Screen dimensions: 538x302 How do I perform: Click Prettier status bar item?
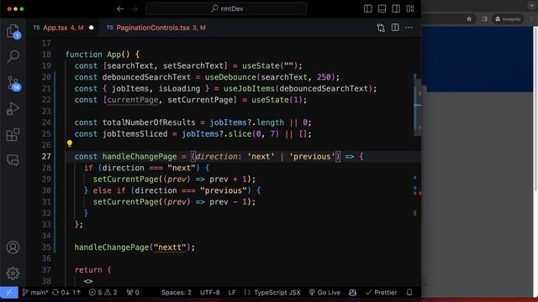(x=381, y=293)
